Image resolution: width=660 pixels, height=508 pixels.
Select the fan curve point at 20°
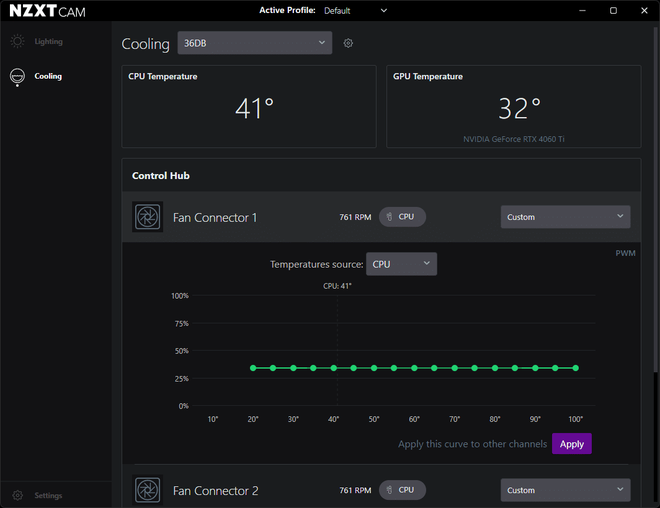(x=253, y=368)
